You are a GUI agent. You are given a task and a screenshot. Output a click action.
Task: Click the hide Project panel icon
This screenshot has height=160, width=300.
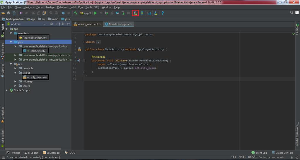(69, 24)
